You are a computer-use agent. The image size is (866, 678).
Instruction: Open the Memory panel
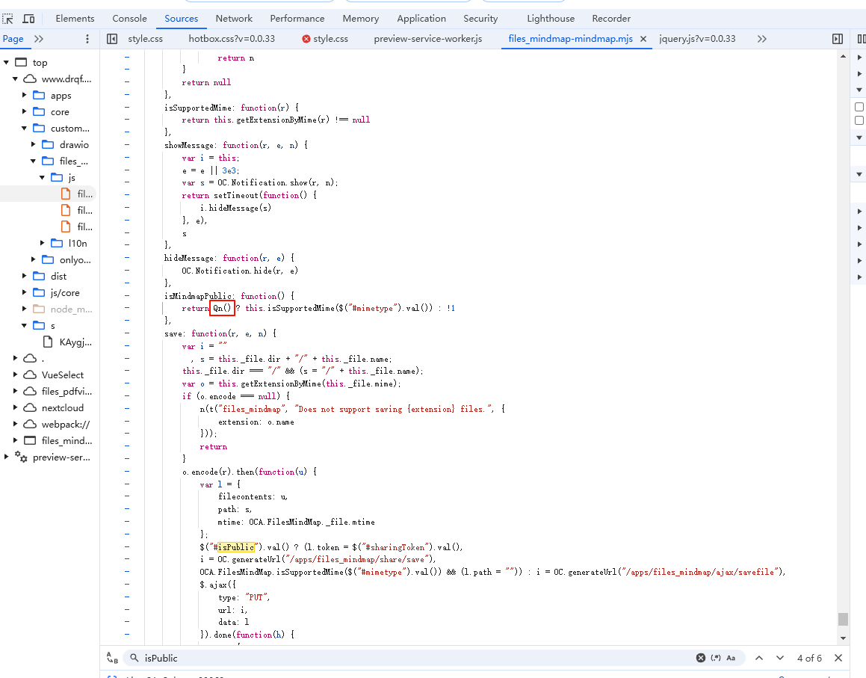[x=361, y=19]
